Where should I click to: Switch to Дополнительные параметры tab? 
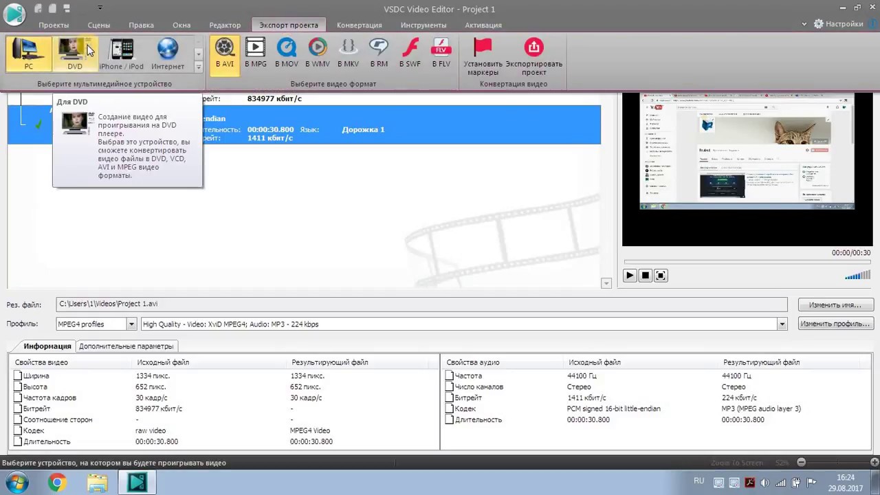[x=126, y=346]
